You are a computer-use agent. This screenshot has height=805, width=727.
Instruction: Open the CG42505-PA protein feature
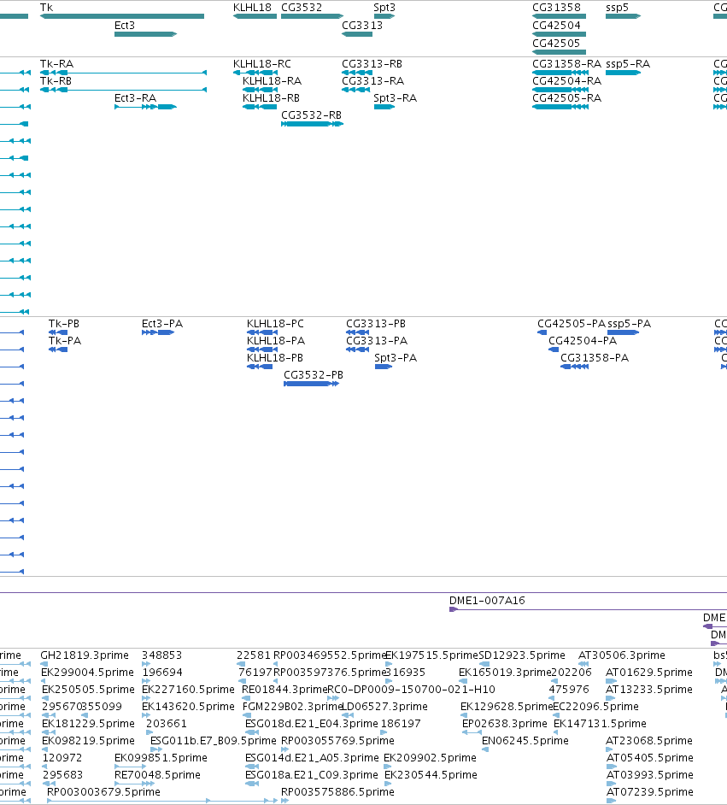[542, 332]
